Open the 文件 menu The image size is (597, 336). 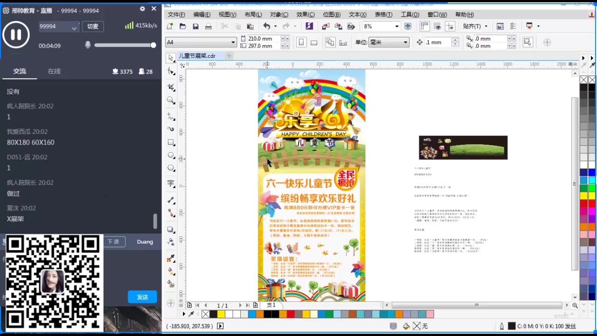point(176,14)
